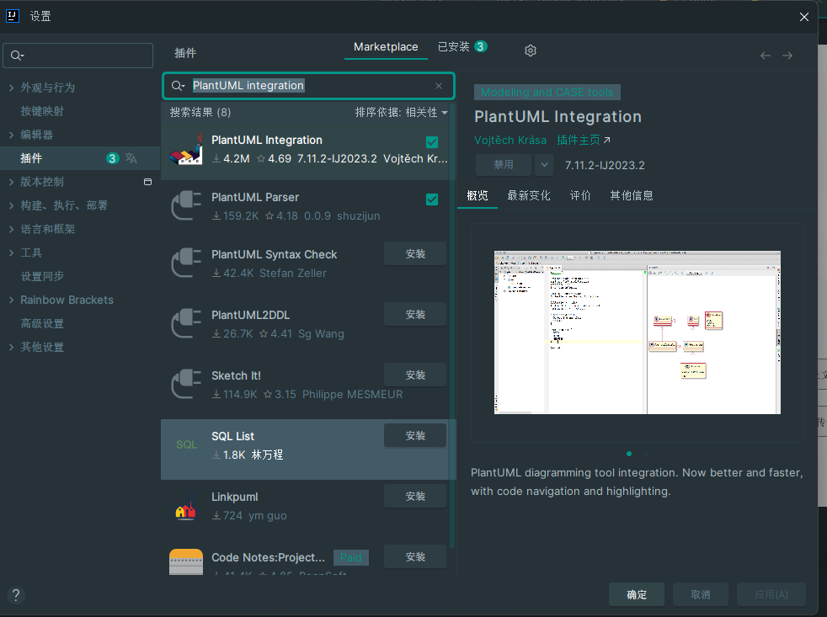Viewport: 827px width, 617px height.
Task: Go forward with the right arrow icon
Action: (787, 56)
